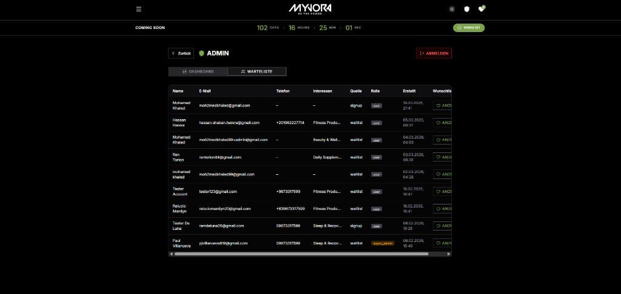This screenshot has width=621, height=294.
Task: Click Daily Supplem... interest cell
Action: (327, 157)
